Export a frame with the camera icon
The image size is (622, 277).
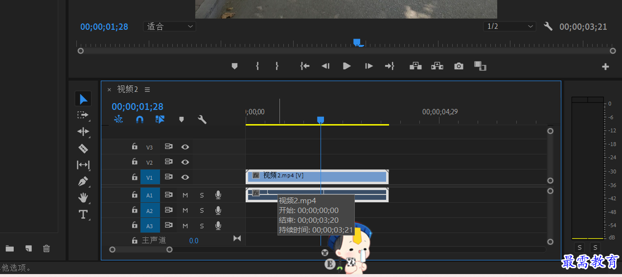[x=459, y=66]
